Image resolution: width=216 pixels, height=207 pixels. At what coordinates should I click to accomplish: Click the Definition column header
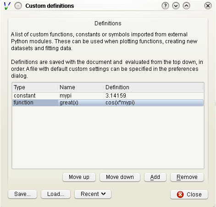pos(154,87)
